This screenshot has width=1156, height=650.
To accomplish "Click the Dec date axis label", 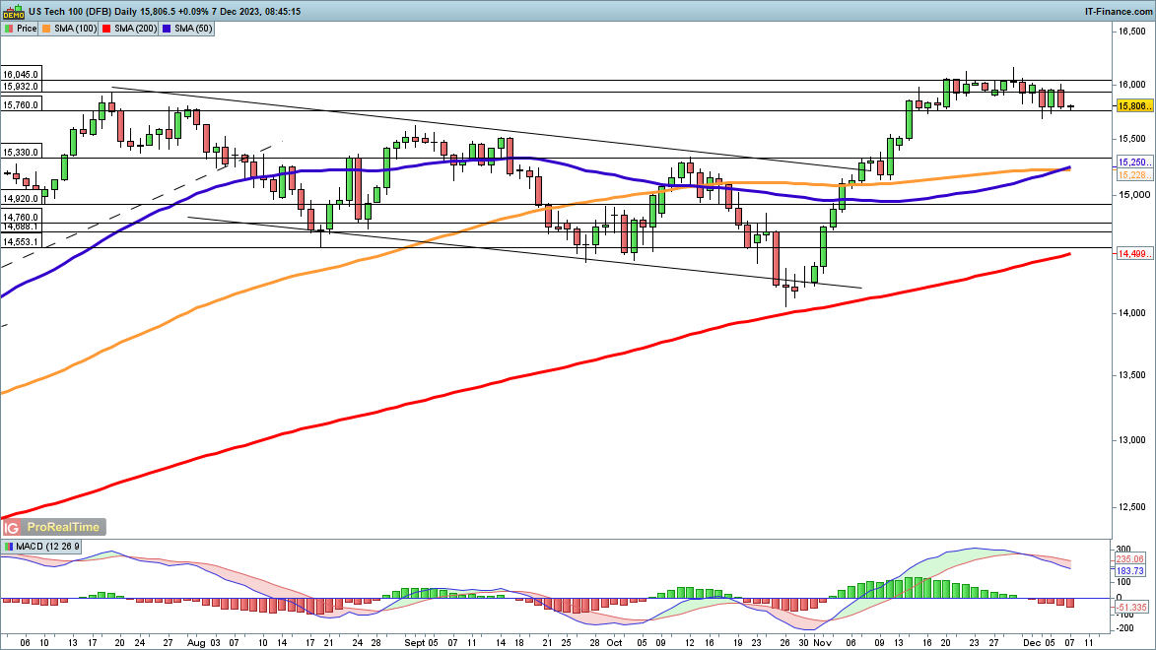I will [1032, 643].
